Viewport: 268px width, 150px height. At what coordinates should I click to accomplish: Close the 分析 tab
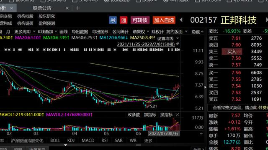[x=11, y=8]
